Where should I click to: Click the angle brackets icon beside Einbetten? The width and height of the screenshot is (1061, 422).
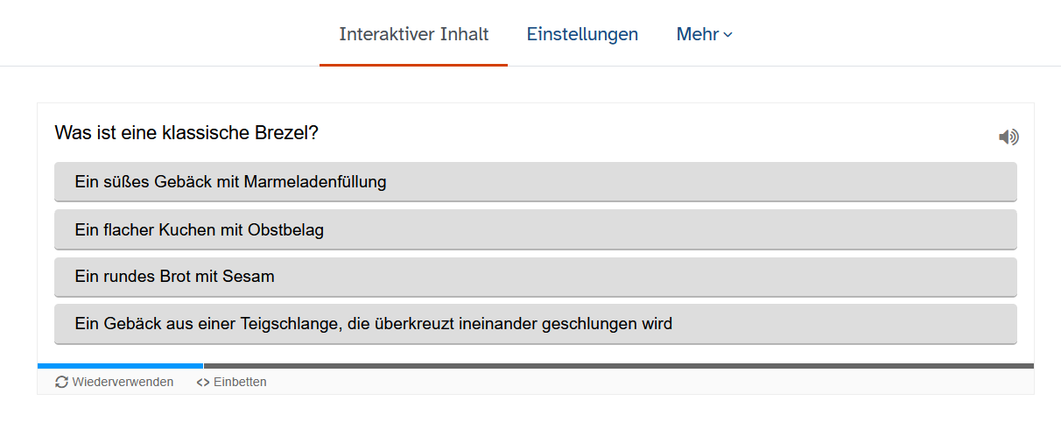point(203,383)
